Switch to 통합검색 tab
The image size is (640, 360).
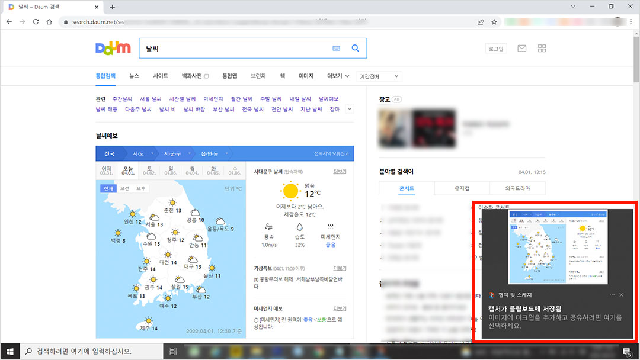pyautogui.click(x=105, y=76)
